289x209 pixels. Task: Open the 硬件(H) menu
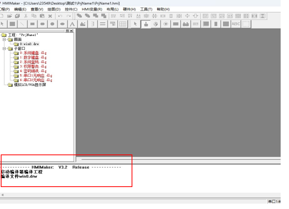(x=129, y=9)
